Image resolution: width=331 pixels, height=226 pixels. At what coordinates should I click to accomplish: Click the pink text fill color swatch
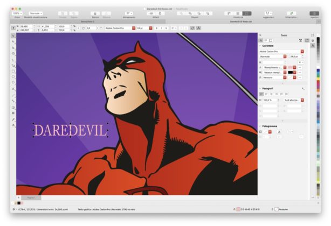[x=290, y=67]
